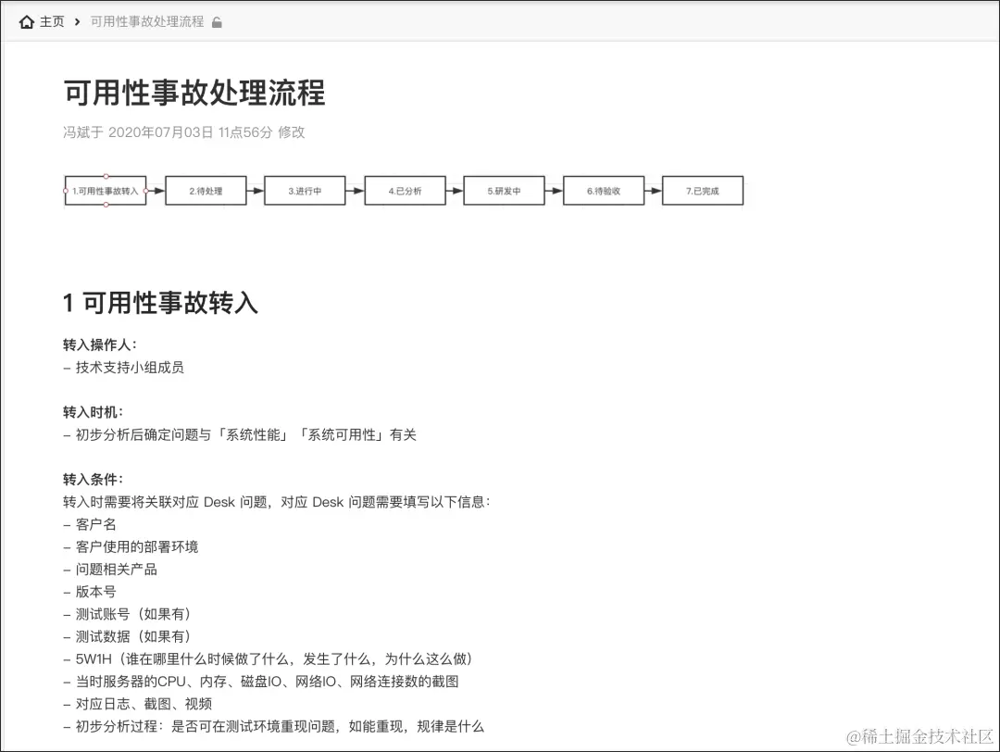Click the 2020年07月03日 modification date

[161, 132]
